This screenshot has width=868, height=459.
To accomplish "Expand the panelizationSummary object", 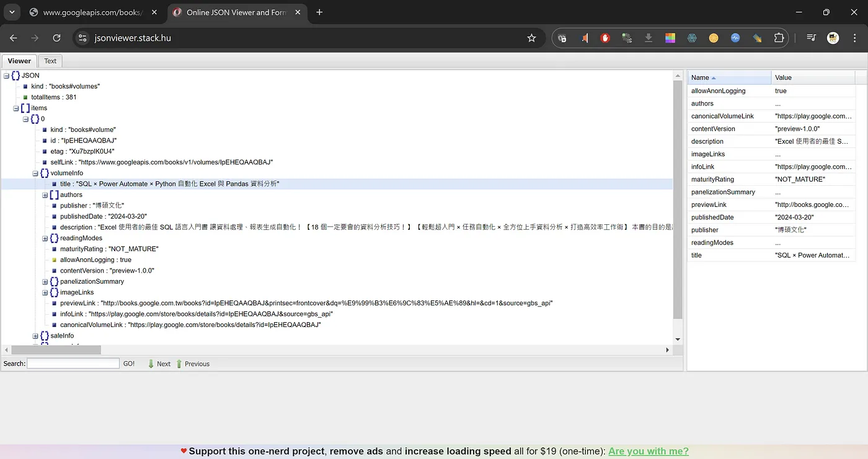I will coord(45,281).
